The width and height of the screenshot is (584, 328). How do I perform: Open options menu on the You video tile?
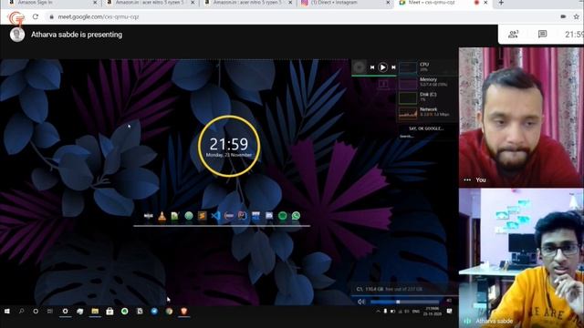(x=467, y=180)
